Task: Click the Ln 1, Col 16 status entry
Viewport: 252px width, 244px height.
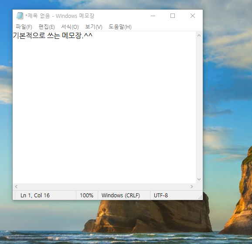Action: click(x=35, y=196)
